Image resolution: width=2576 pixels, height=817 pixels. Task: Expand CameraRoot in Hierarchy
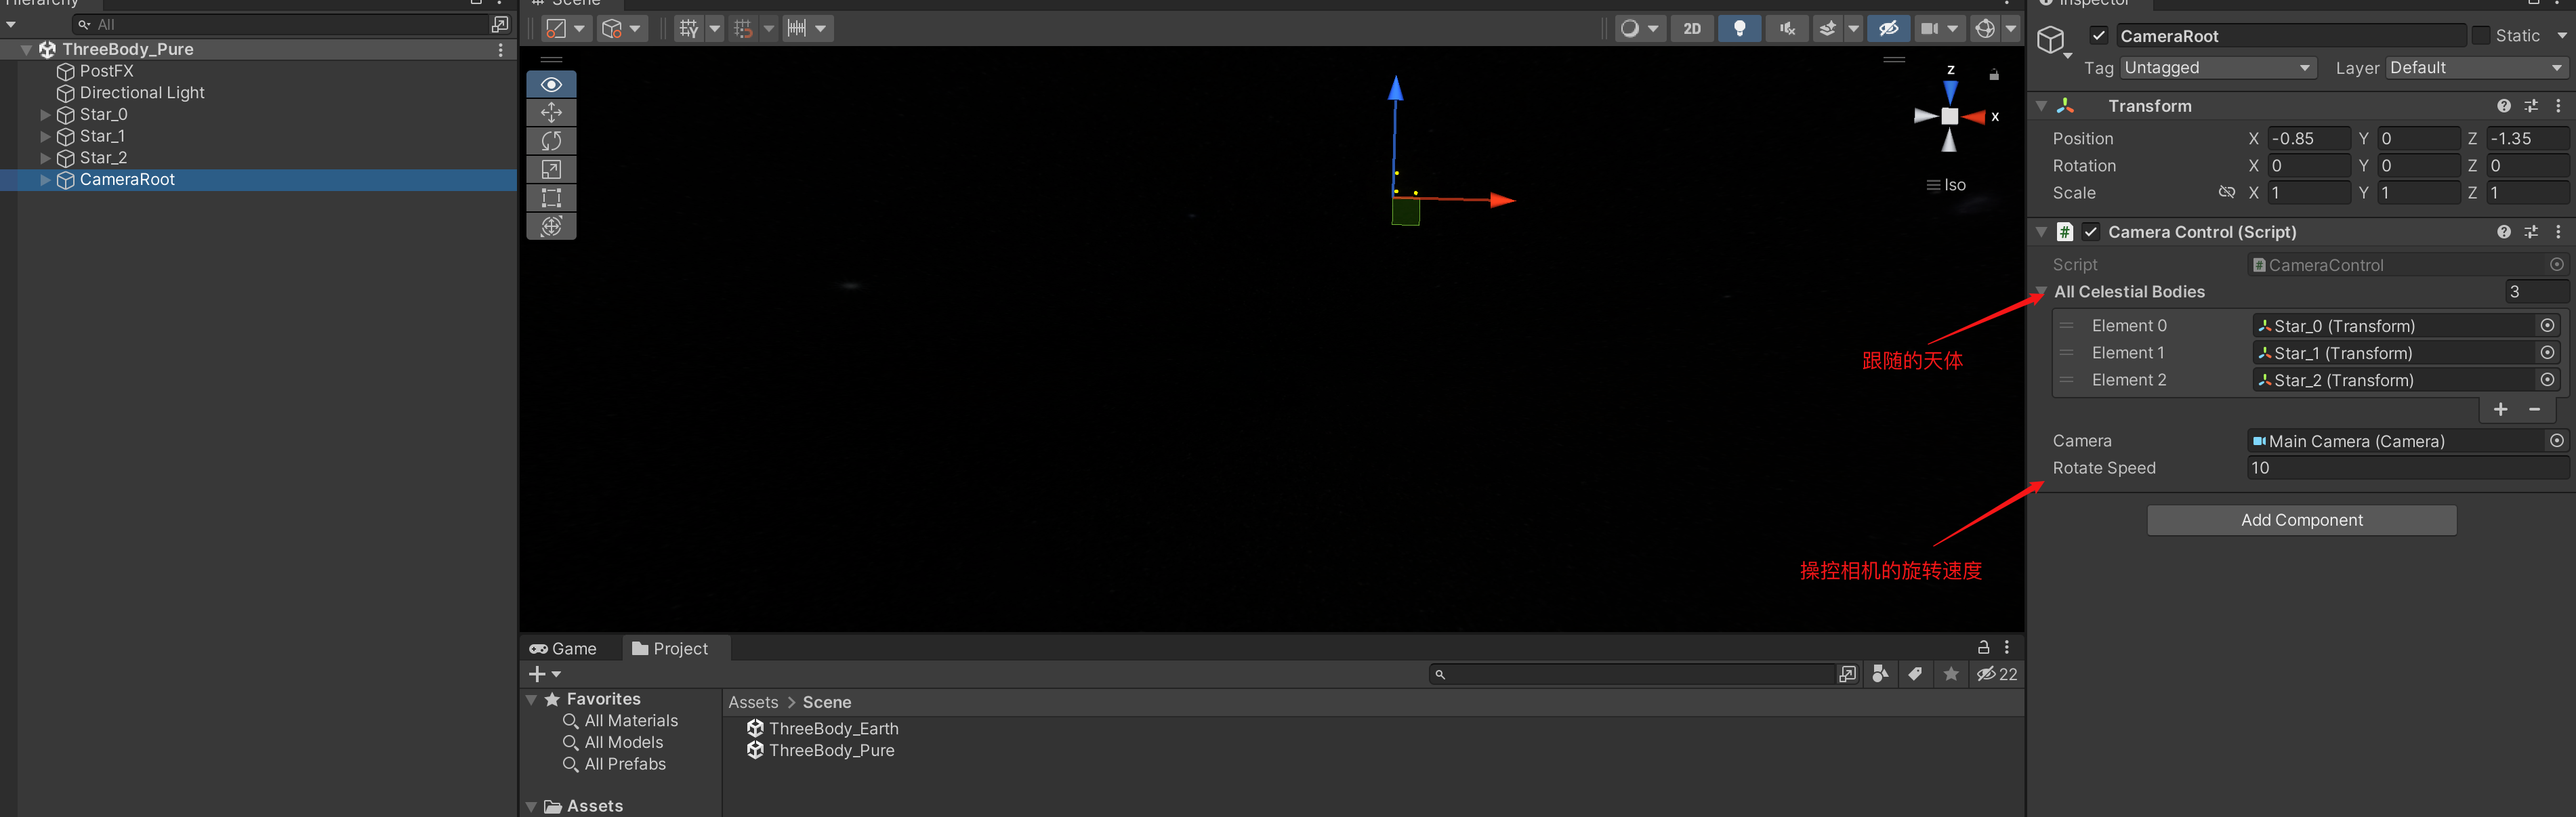(x=45, y=180)
